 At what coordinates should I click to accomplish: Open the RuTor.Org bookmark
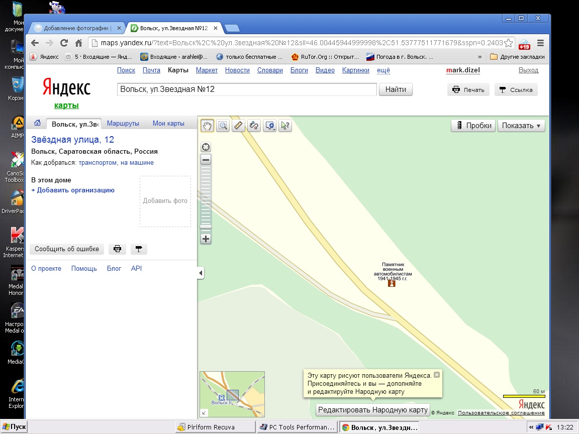(325, 57)
